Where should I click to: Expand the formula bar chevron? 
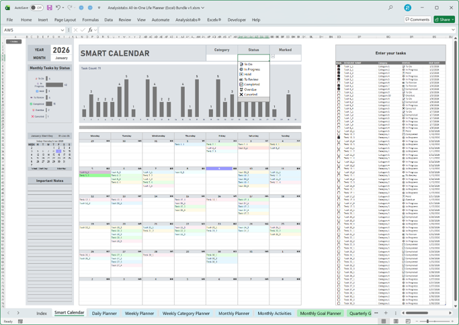click(x=453, y=30)
